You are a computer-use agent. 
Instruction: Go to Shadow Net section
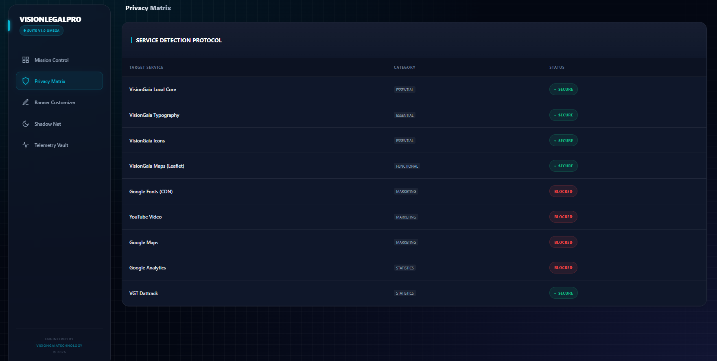click(x=59, y=124)
